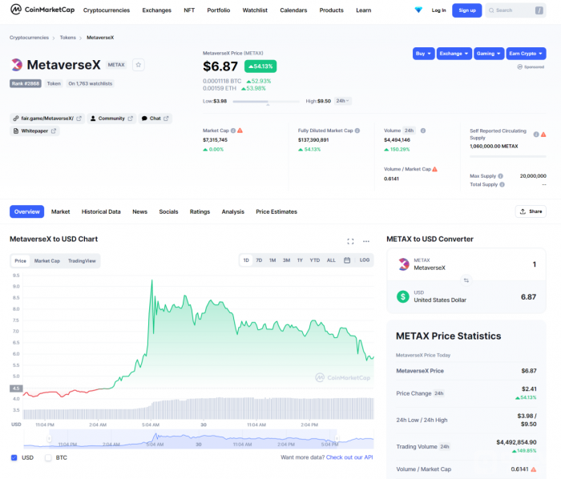Click the low/high price range bar
The image size is (561, 479).
pyautogui.click(x=266, y=102)
